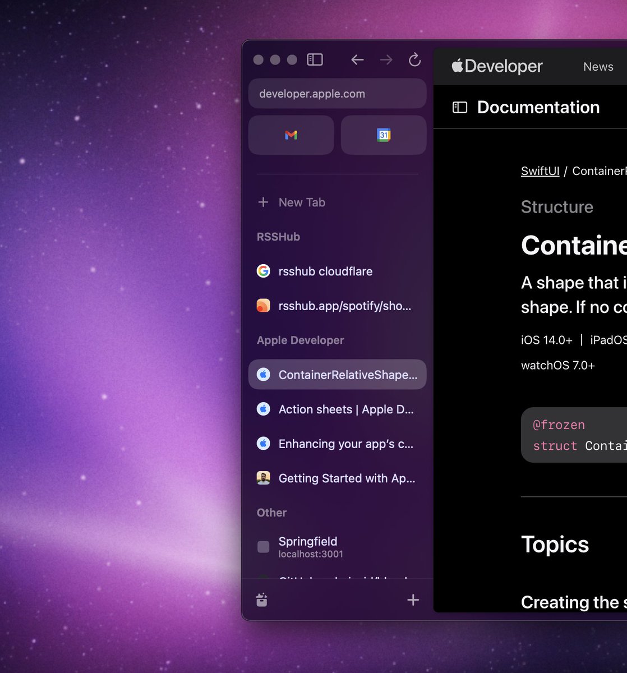Screen dimensions: 627x673
Task: Open the archive icon at sidebar bottom
Action: 261,600
